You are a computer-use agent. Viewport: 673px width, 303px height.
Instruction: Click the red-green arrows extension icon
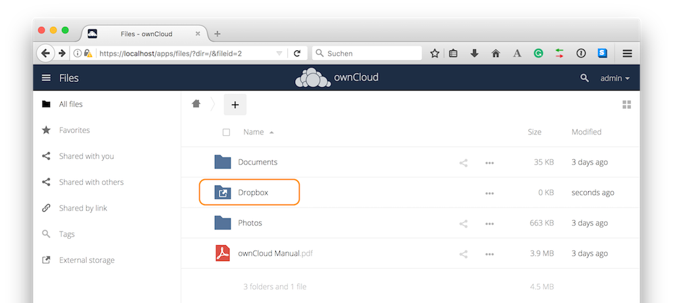[x=559, y=53]
